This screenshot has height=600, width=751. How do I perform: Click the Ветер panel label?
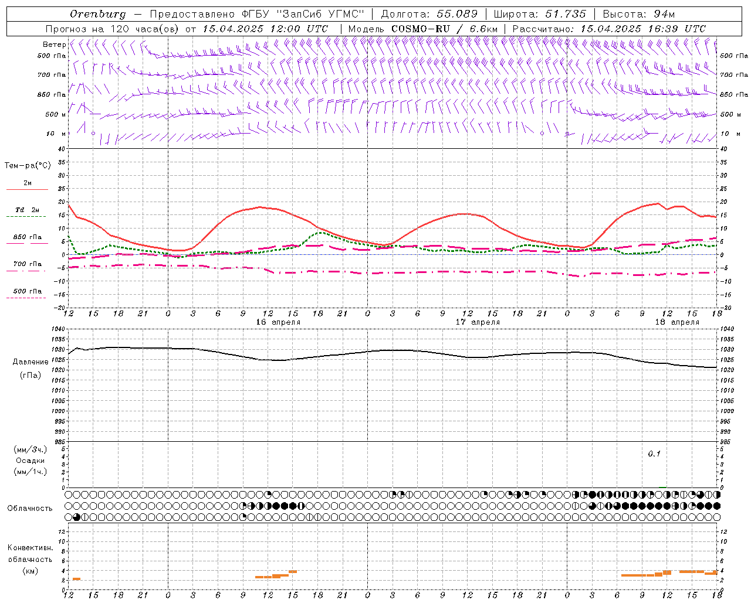(x=55, y=45)
